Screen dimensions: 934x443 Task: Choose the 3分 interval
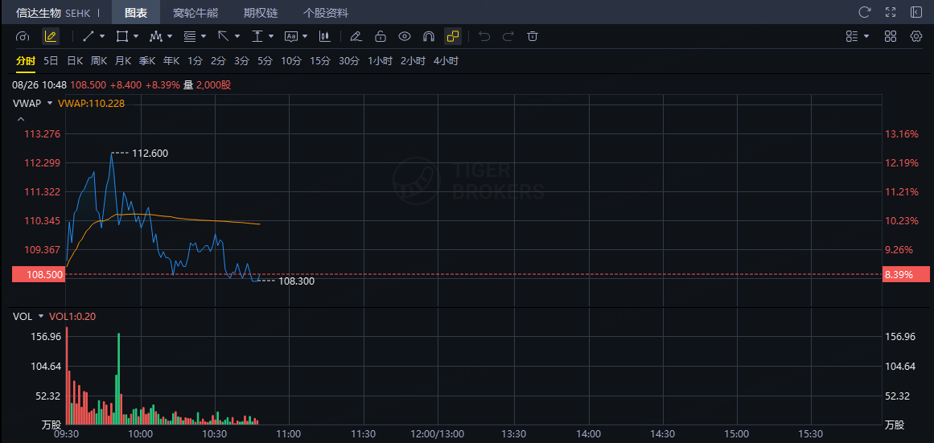pyautogui.click(x=241, y=61)
